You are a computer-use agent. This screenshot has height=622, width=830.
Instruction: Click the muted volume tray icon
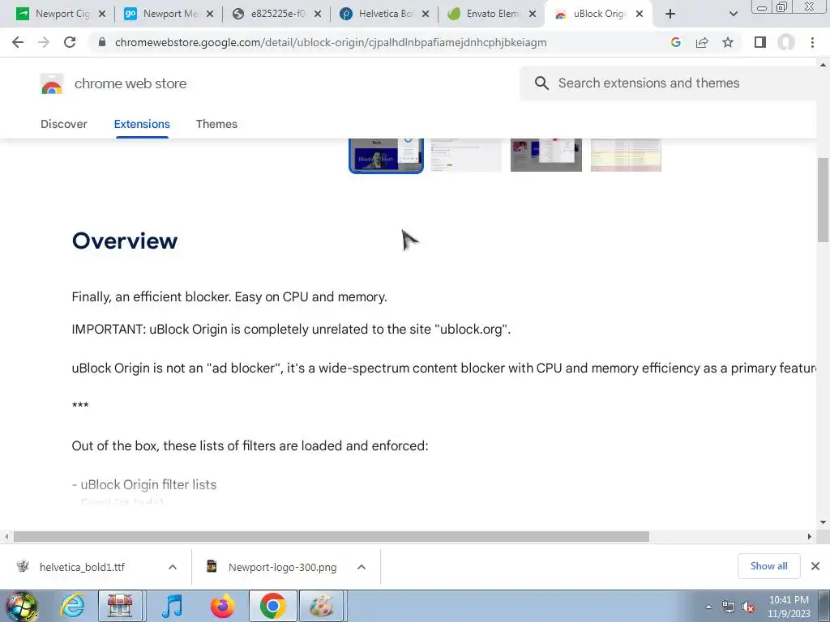(x=748, y=607)
